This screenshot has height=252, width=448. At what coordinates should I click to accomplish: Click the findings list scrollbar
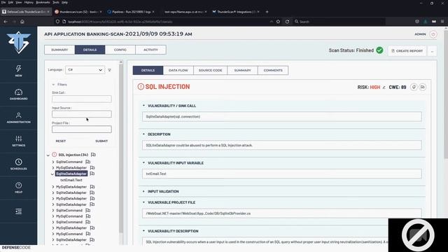tap(121, 148)
